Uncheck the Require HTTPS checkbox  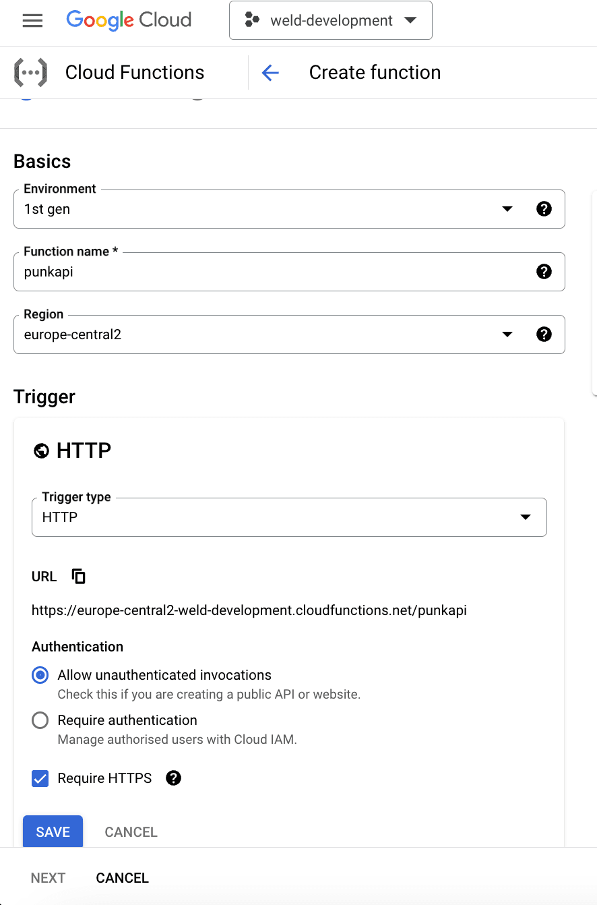[40, 778]
